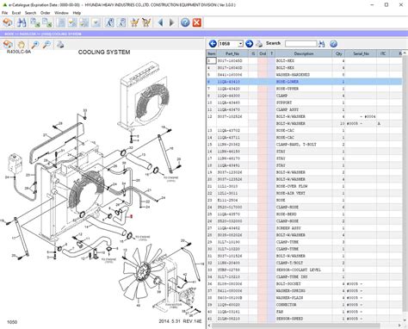
Task: Click the Item column header
Action: (x=212, y=53)
